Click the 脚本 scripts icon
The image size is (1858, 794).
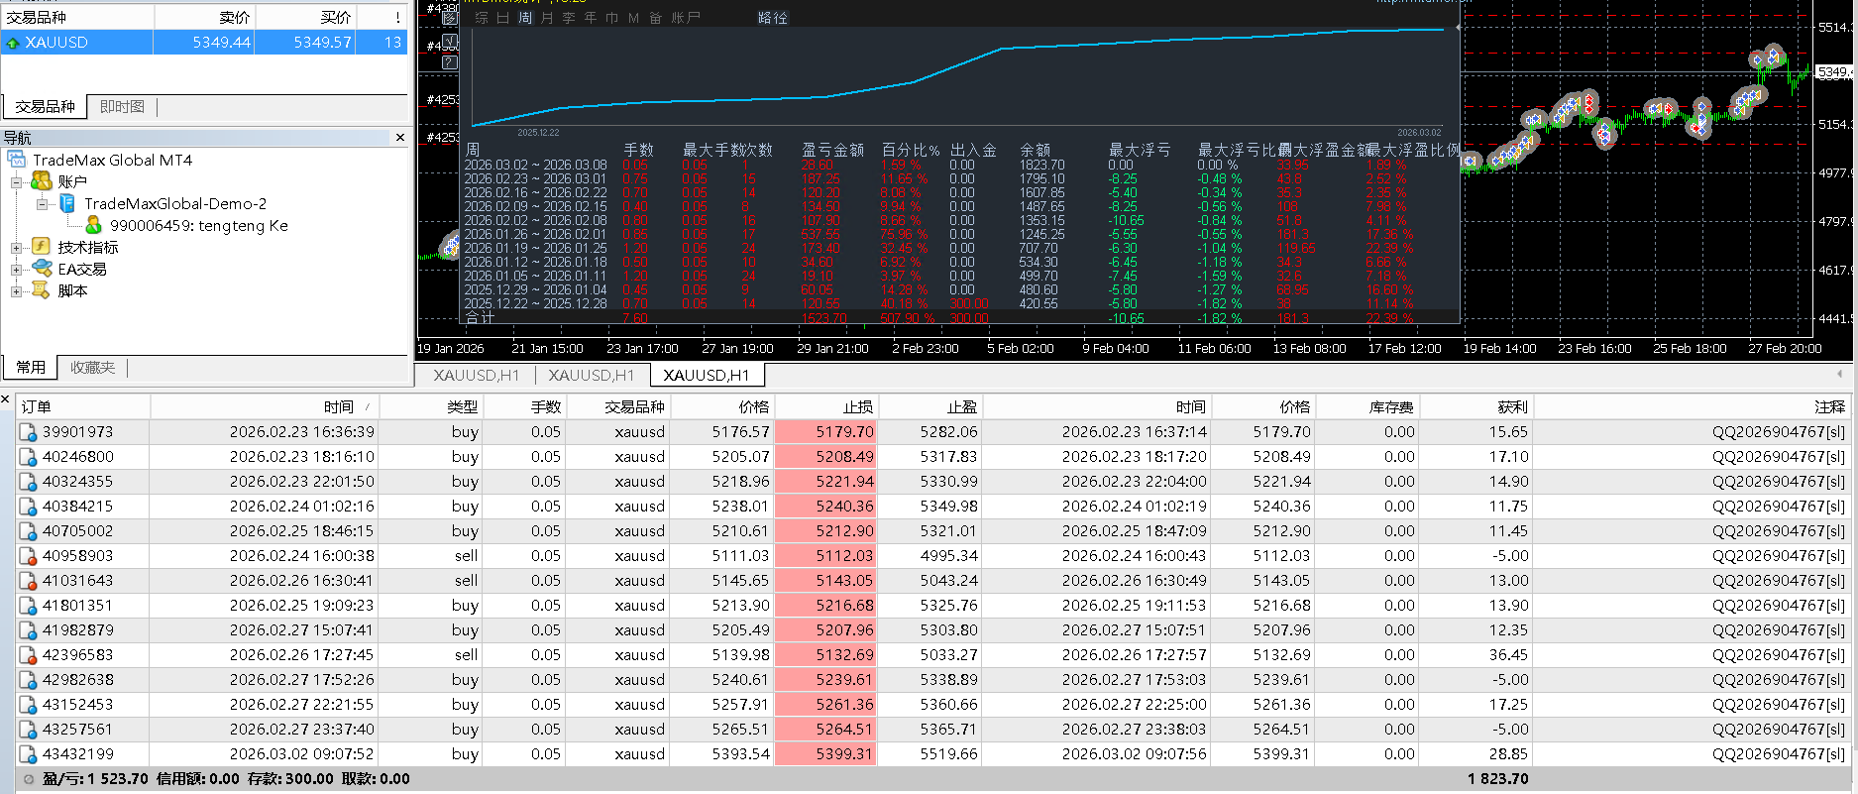[42, 290]
